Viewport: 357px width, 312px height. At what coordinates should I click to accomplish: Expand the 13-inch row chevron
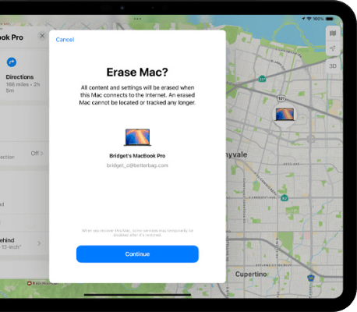(x=39, y=243)
